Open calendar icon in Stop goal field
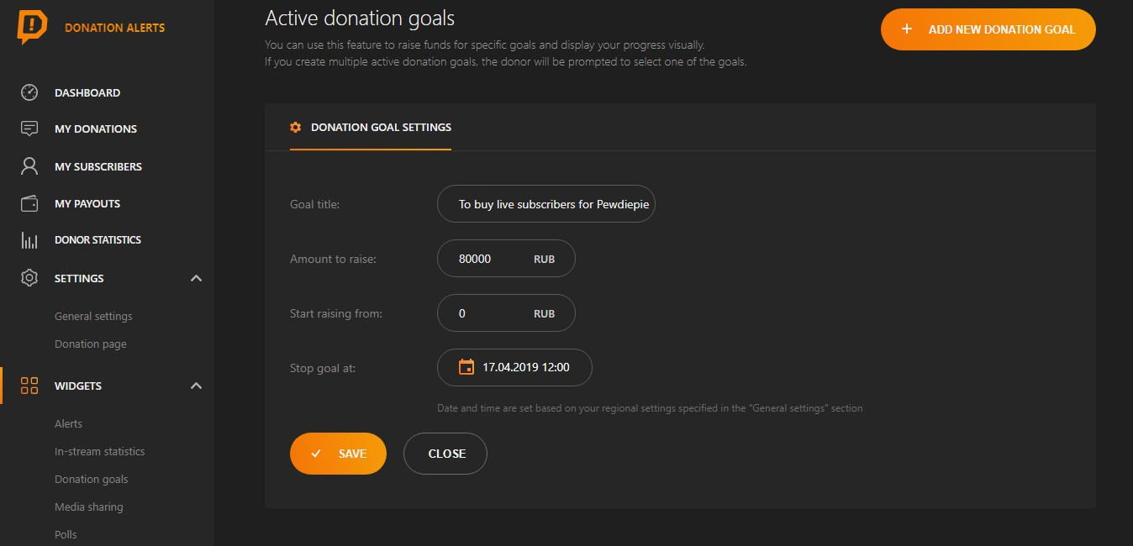Viewport: 1133px width, 546px height. (x=466, y=367)
